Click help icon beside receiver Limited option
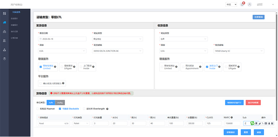 (176, 67)
